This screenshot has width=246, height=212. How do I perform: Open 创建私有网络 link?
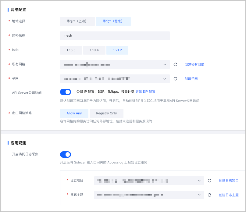[x=194, y=64]
